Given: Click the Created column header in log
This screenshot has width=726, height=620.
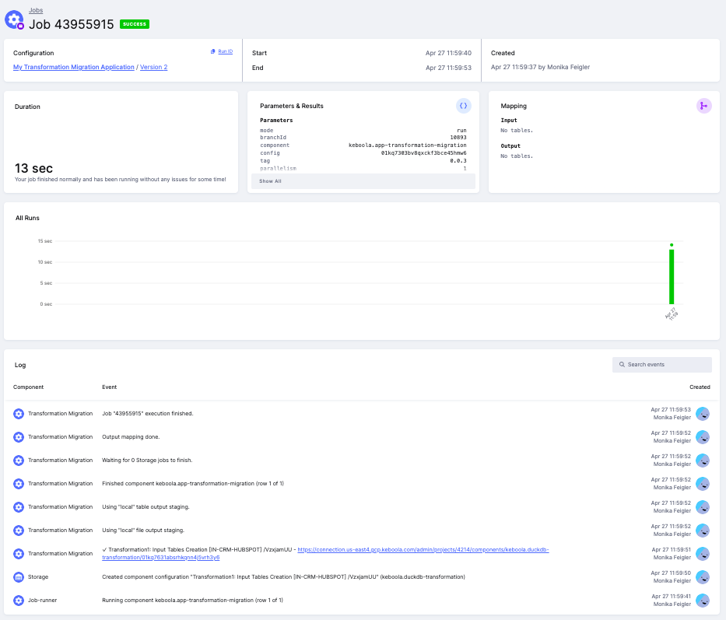Looking at the screenshot, I should point(700,387).
